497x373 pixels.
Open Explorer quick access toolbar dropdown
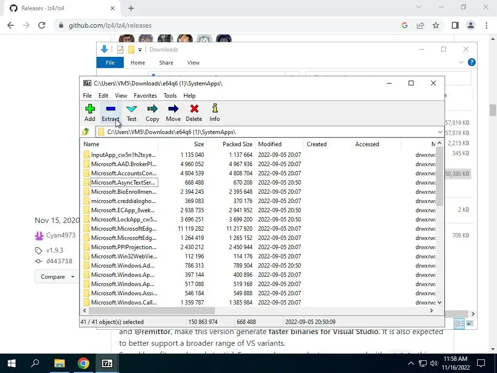click(x=140, y=50)
